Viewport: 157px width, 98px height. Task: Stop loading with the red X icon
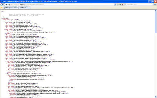122,5
